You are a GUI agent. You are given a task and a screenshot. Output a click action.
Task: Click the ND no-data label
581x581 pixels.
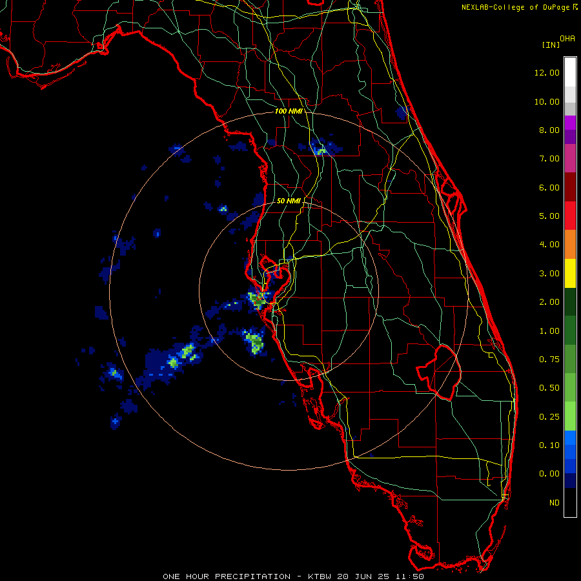tap(555, 503)
